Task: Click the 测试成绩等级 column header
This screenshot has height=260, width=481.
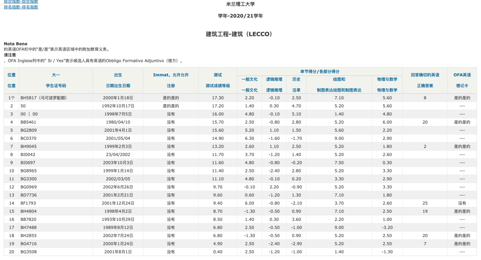Action: coord(218,86)
